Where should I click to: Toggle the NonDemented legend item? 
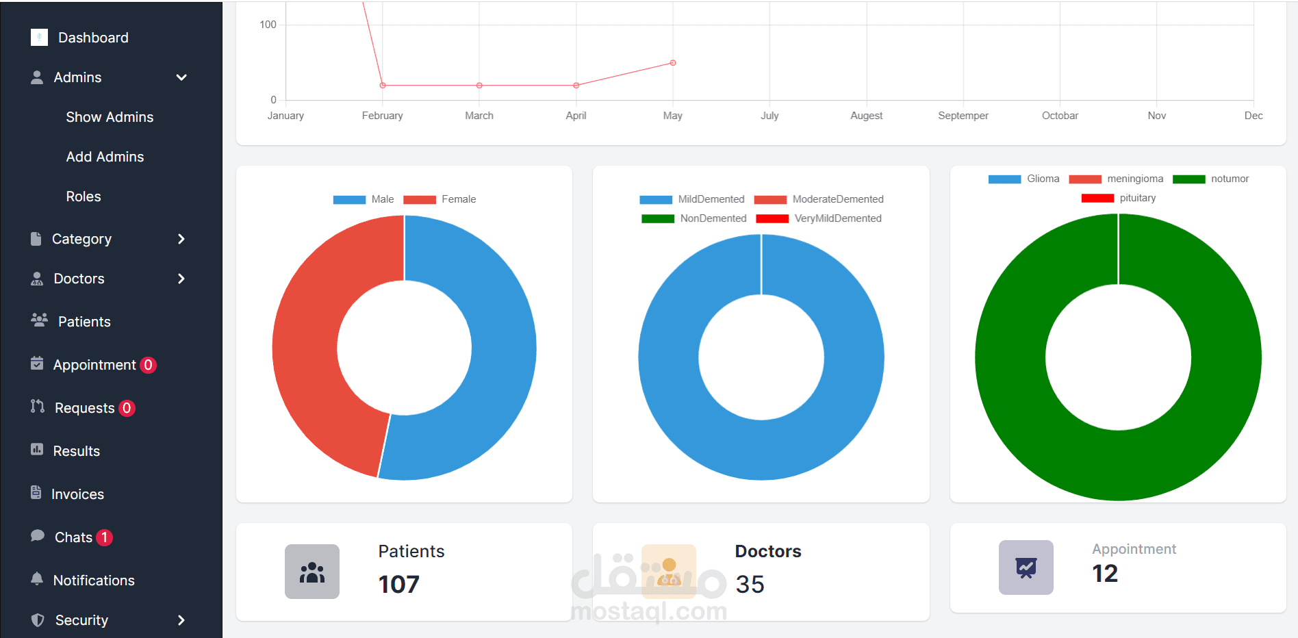(693, 218)
